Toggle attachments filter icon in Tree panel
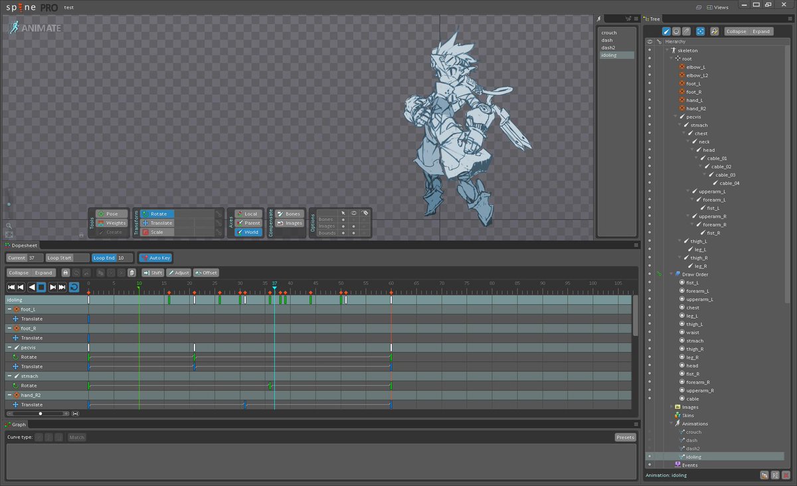Image resolution: width=797 pixels, height=486 pixels. click(x=686, y=31)
